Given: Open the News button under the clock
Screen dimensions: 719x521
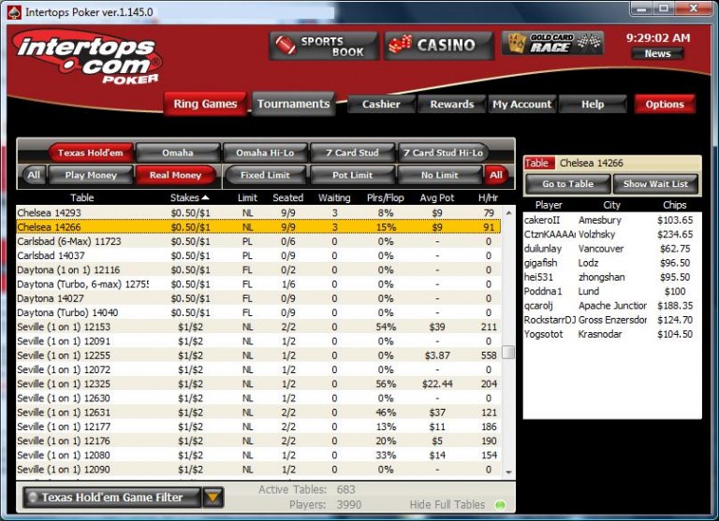Looking at the screenshot, I should pos(657,53).
